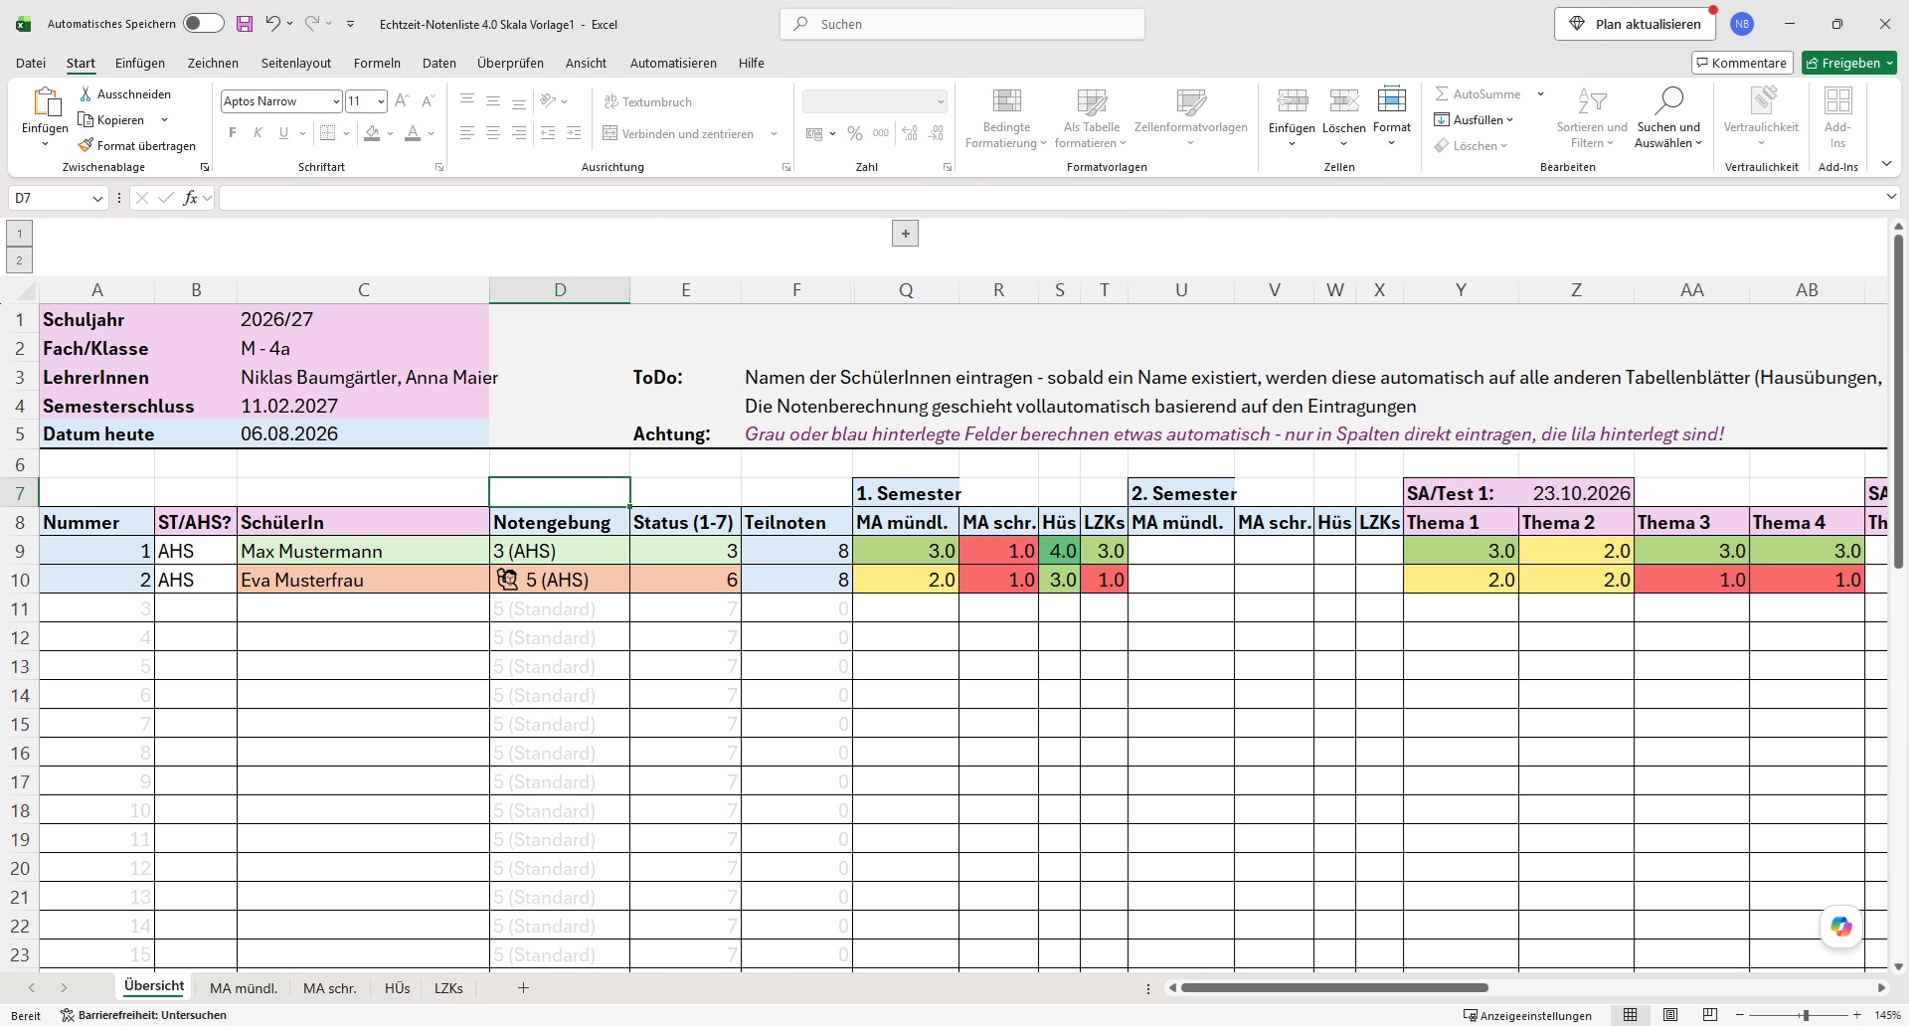Screen dimensions: 1909x1026
Task: Align text right icon
Action: tap(519, 133)
